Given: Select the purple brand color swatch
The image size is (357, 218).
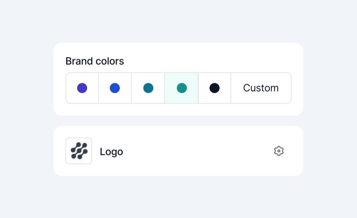Looking at the screenshot, I should pyautogui.click(x=82, y=88).
